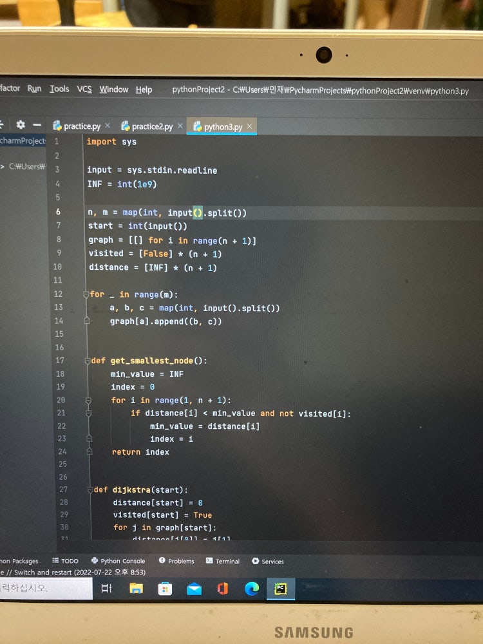The width and height of the screenshot is (483, 644).
Task: Open File Explorer from the taskbar
Action: coord(136,588)
